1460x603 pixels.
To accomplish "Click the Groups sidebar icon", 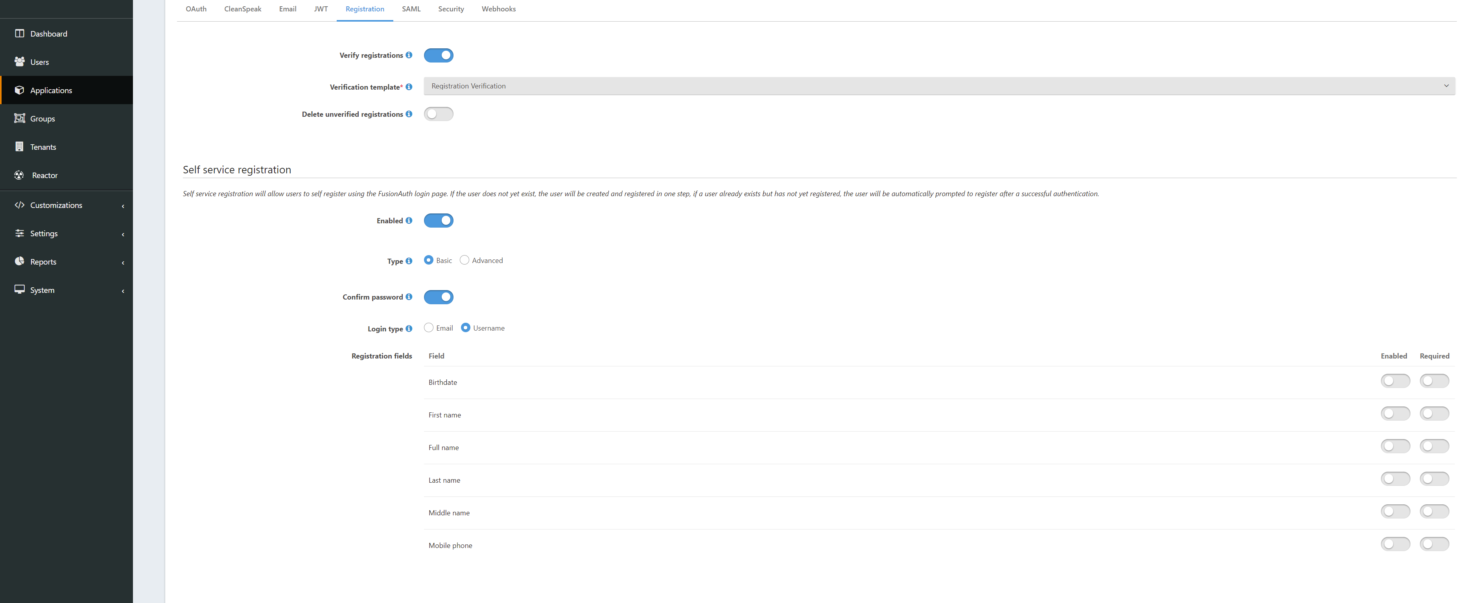I will pos(19,118).
